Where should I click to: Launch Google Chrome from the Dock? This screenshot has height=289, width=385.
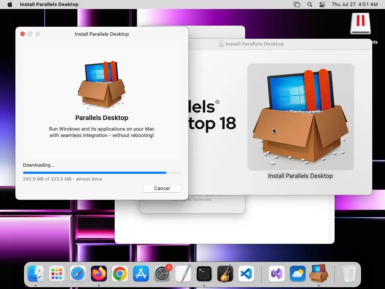[120, 274]
